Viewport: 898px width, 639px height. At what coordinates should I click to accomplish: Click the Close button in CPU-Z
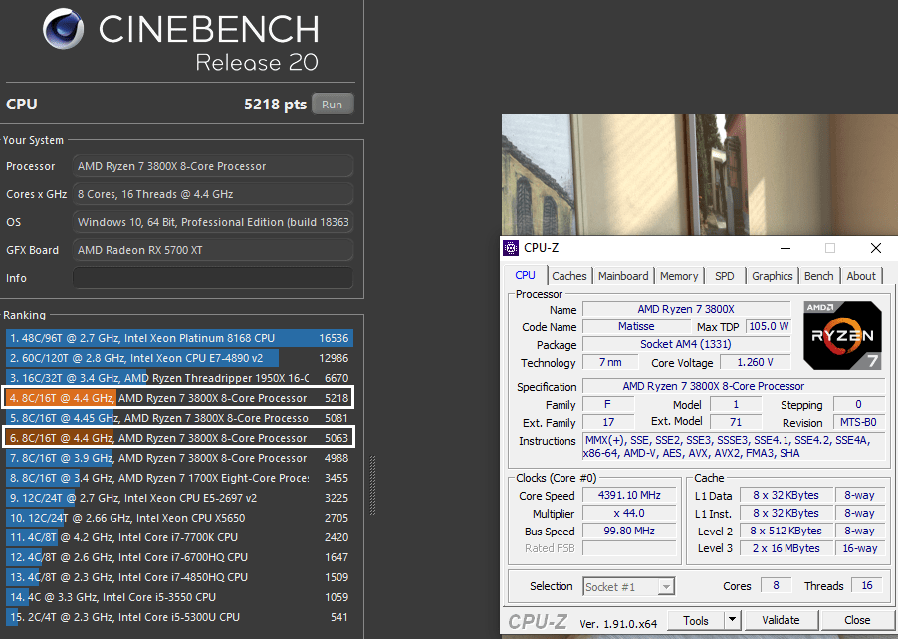(857, 621)
